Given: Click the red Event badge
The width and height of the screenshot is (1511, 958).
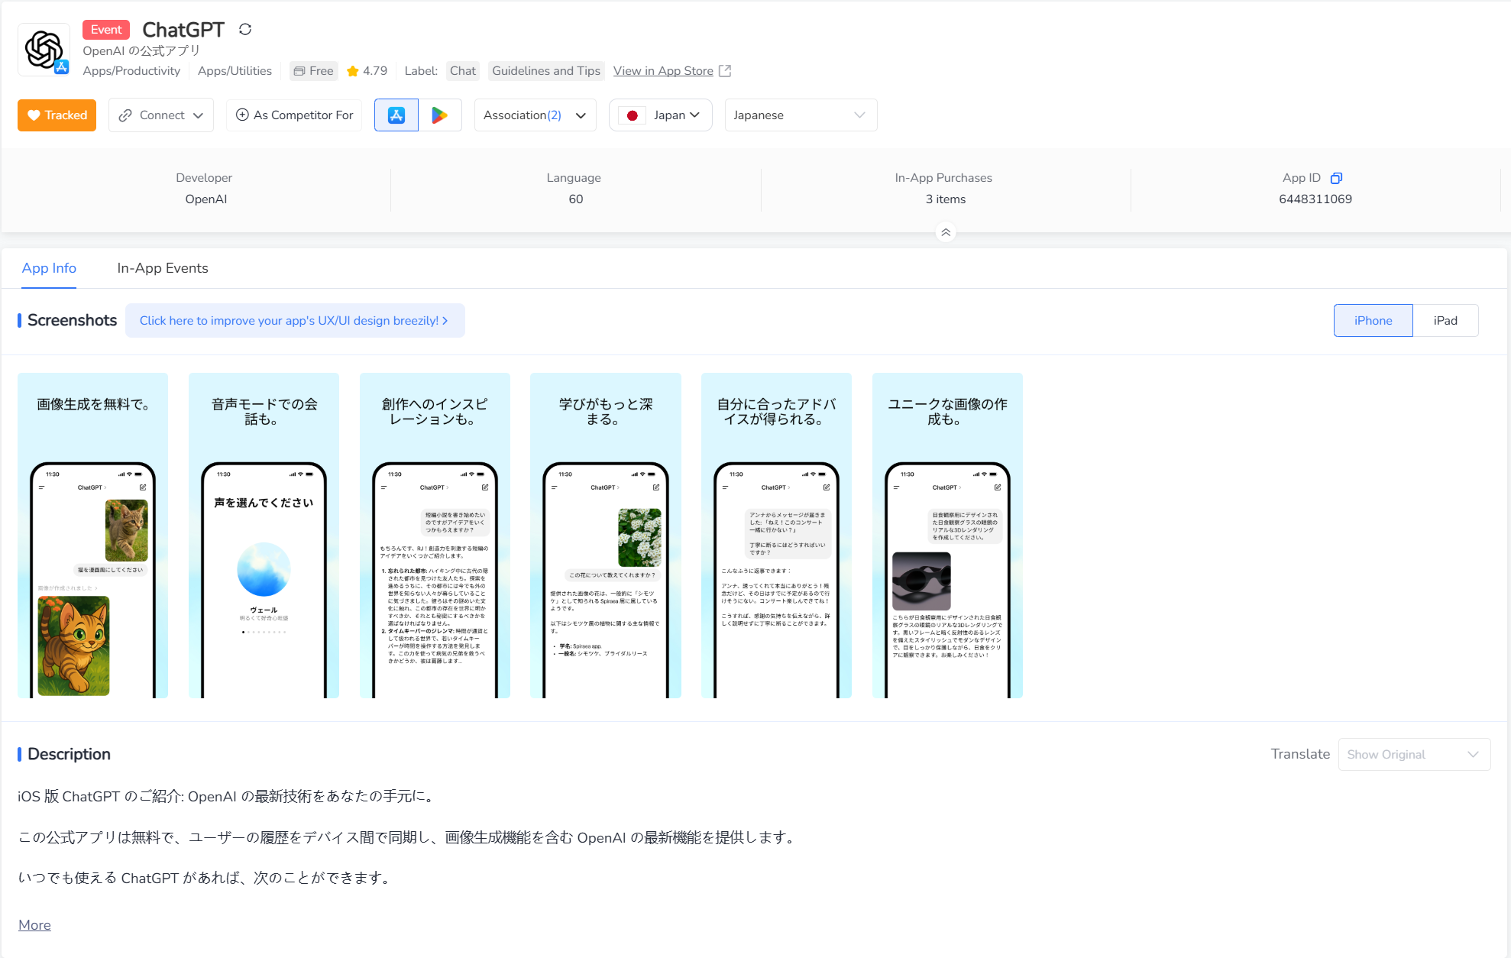Looking at the screenshot, I should [106, 30].
